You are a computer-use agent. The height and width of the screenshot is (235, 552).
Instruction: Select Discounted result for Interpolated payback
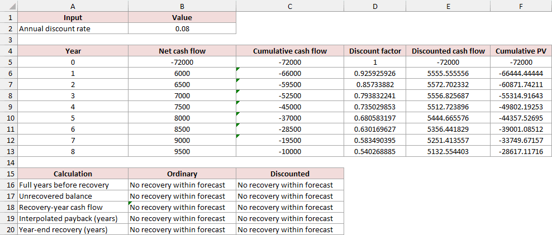tap(290, 218)
